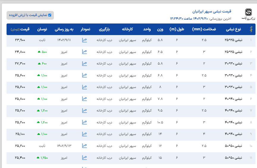Screen dimensions: 257x168
Task: Click the ضخامت (mm) column header
Action: coord(204,29)
